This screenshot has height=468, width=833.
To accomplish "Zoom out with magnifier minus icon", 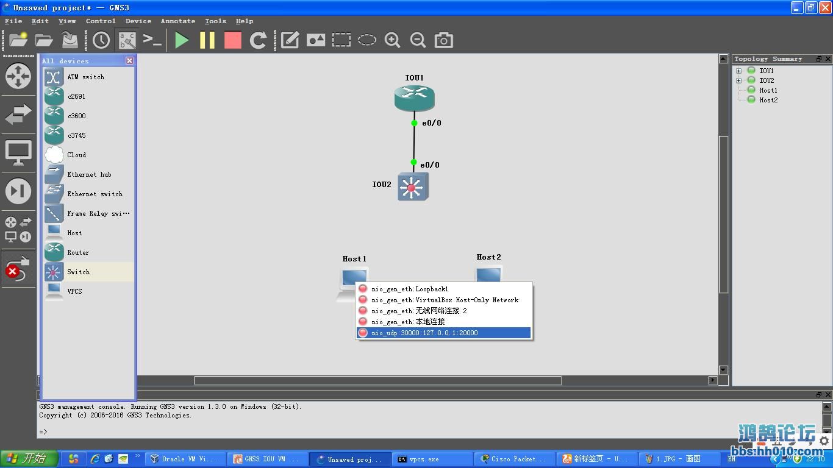I will (x=418, y=40).
